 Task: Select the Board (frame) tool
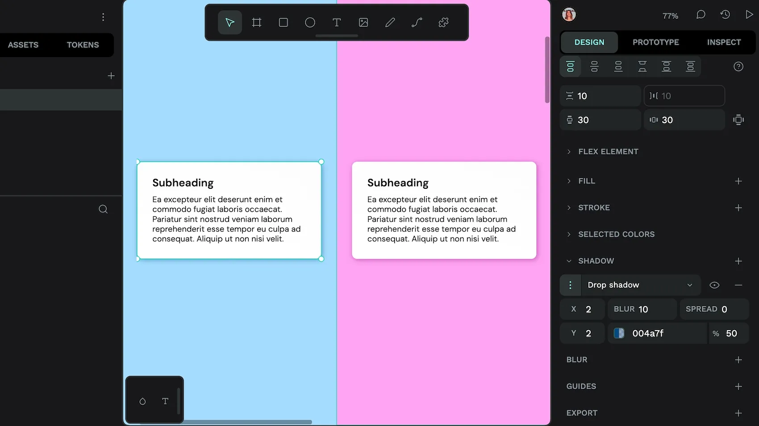257,22
